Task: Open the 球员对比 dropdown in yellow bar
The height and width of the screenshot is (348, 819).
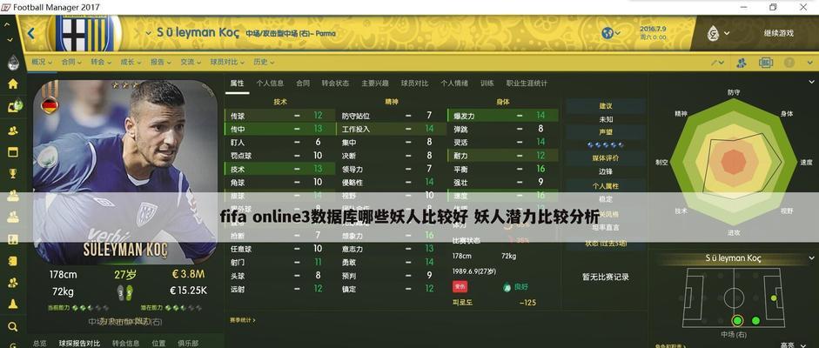Action: [227, 62]
